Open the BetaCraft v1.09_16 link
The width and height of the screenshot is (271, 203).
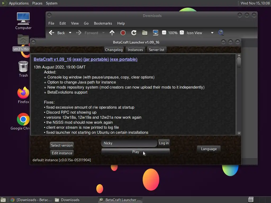[x=53, y=59]
